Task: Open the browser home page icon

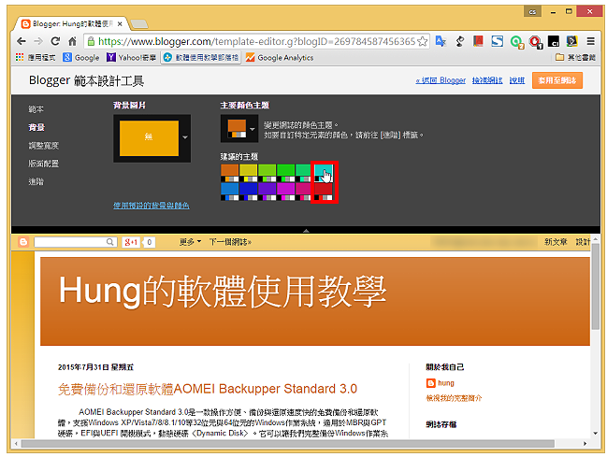Action: coord(72,41)
